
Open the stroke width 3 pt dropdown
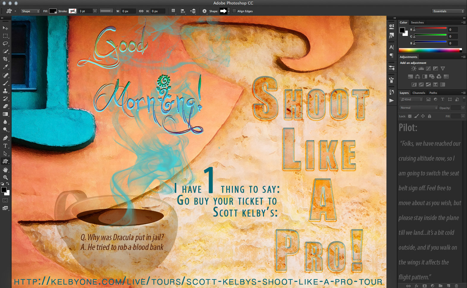click(95, 11)
